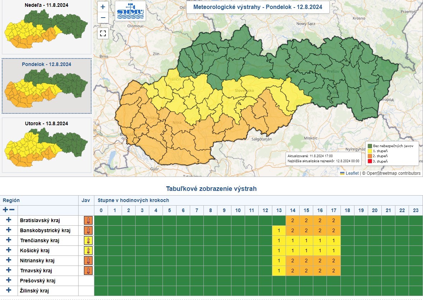
Task: Click the hour 23 column header
Action: [416, 210]
